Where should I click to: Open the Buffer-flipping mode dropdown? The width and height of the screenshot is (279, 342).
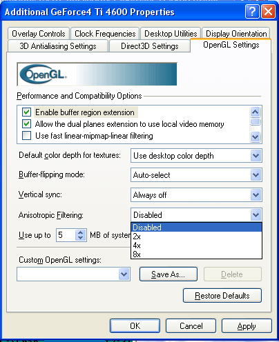(256, 175)
